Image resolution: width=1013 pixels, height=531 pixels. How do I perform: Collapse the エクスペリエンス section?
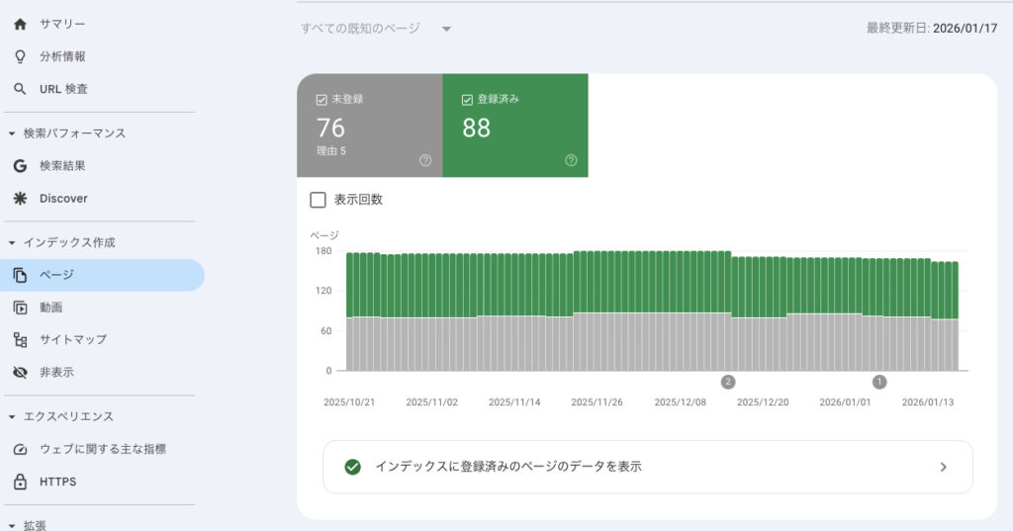pyautogui.click(x=12, y=416)
